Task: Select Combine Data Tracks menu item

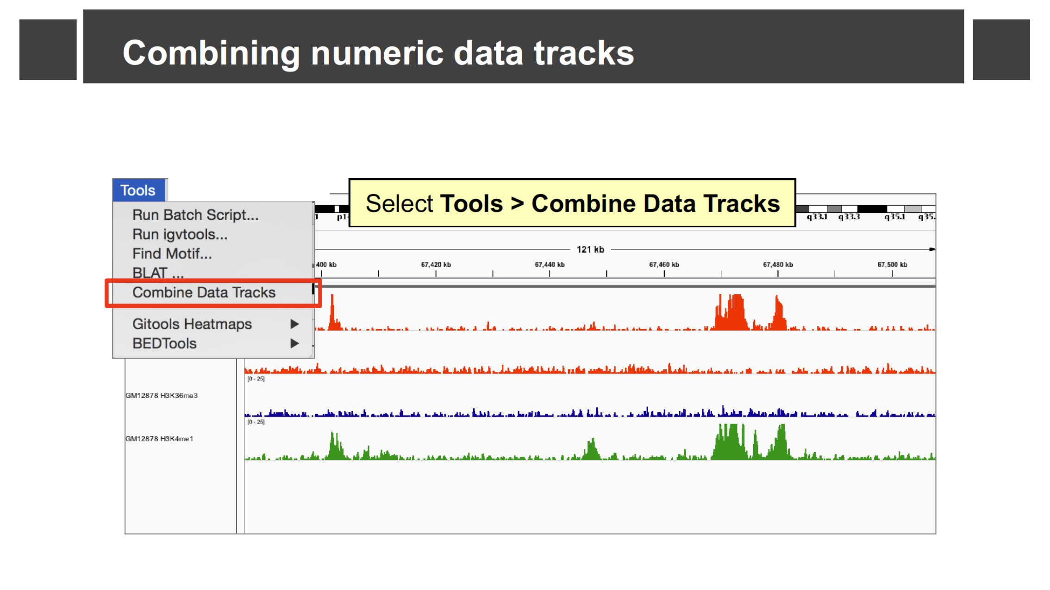Action: coord(204,292)
